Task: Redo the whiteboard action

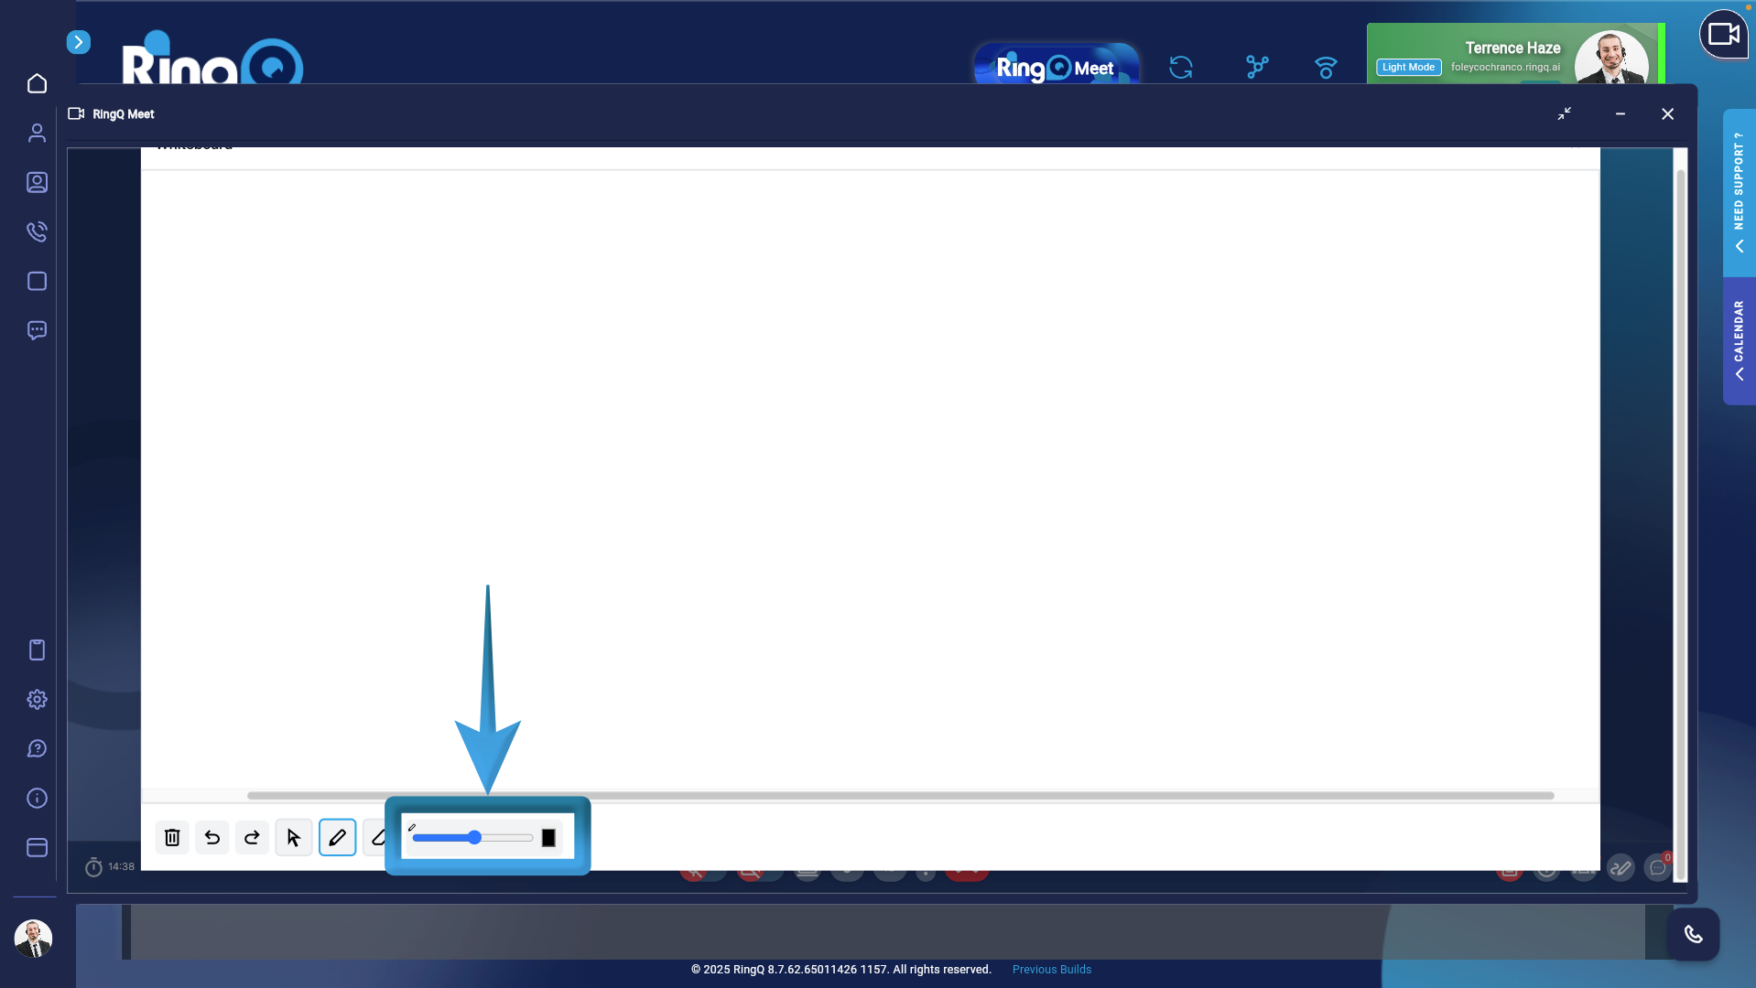Action: click(252, 837)
